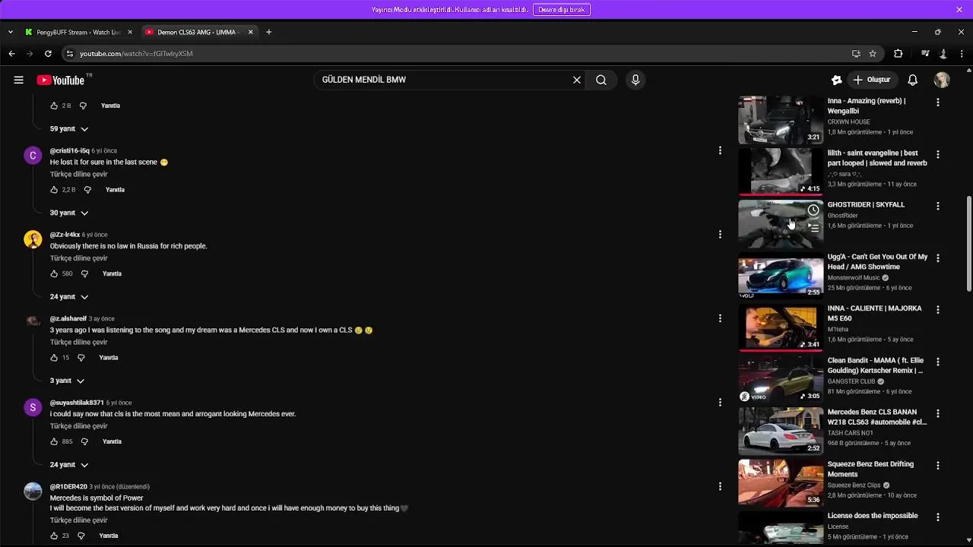Screen dimensions: 973x547
Task: Open the tab search dropdown arrow
Action: click(x=10, y=32)
